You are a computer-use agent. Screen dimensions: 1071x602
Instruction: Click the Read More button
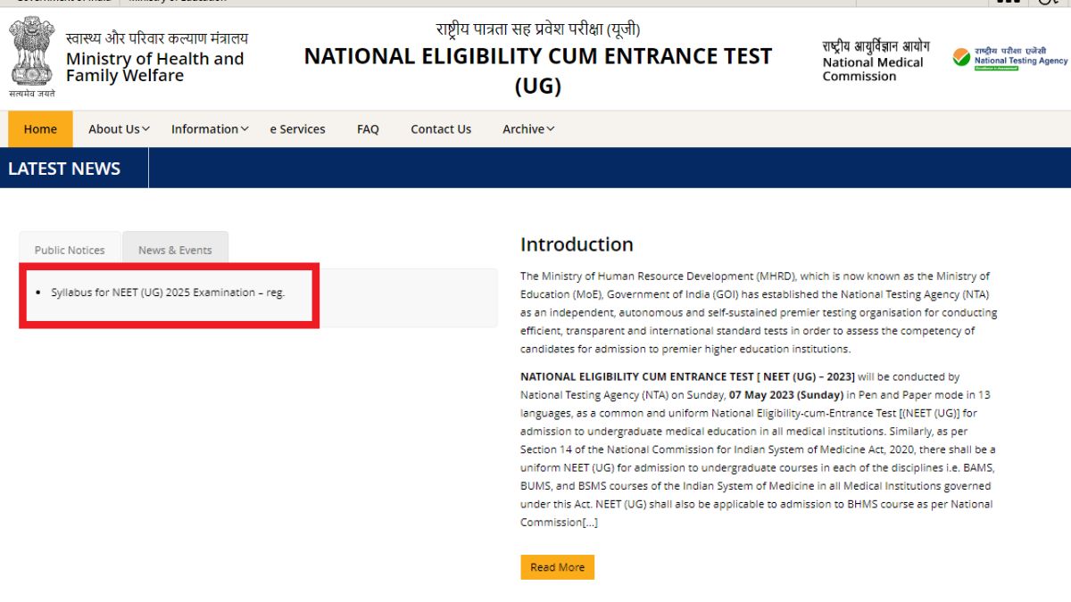557,567
